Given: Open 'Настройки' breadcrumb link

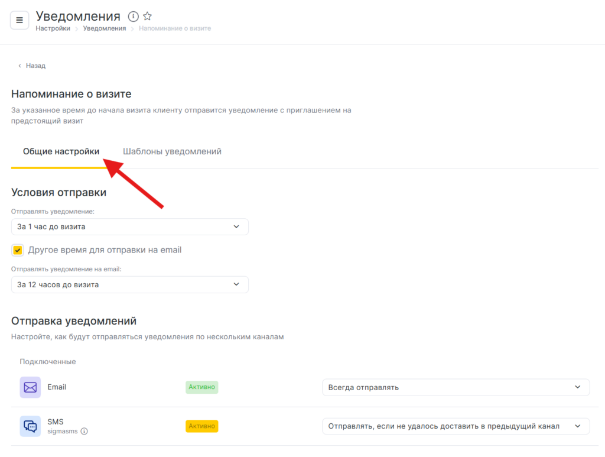Looking at the screenshot, I should [x=53, y=28].
